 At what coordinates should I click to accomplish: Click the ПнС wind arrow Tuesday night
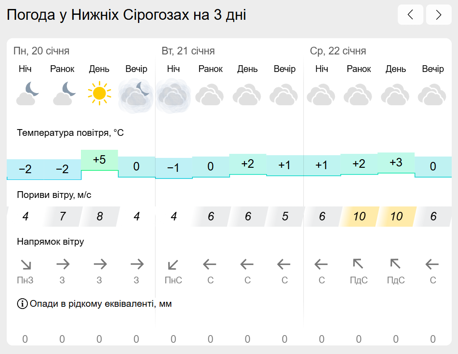click(x=173, y=264)
